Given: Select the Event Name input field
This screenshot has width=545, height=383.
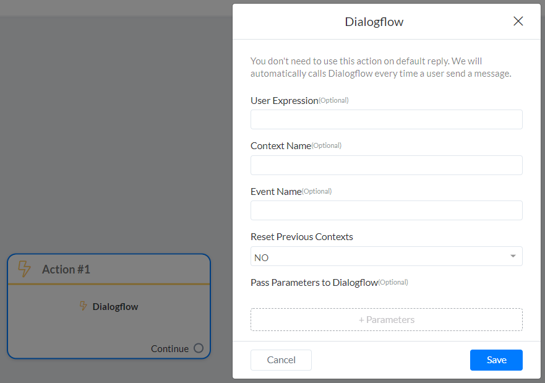Looking at the screenshot, I should 386,210.
